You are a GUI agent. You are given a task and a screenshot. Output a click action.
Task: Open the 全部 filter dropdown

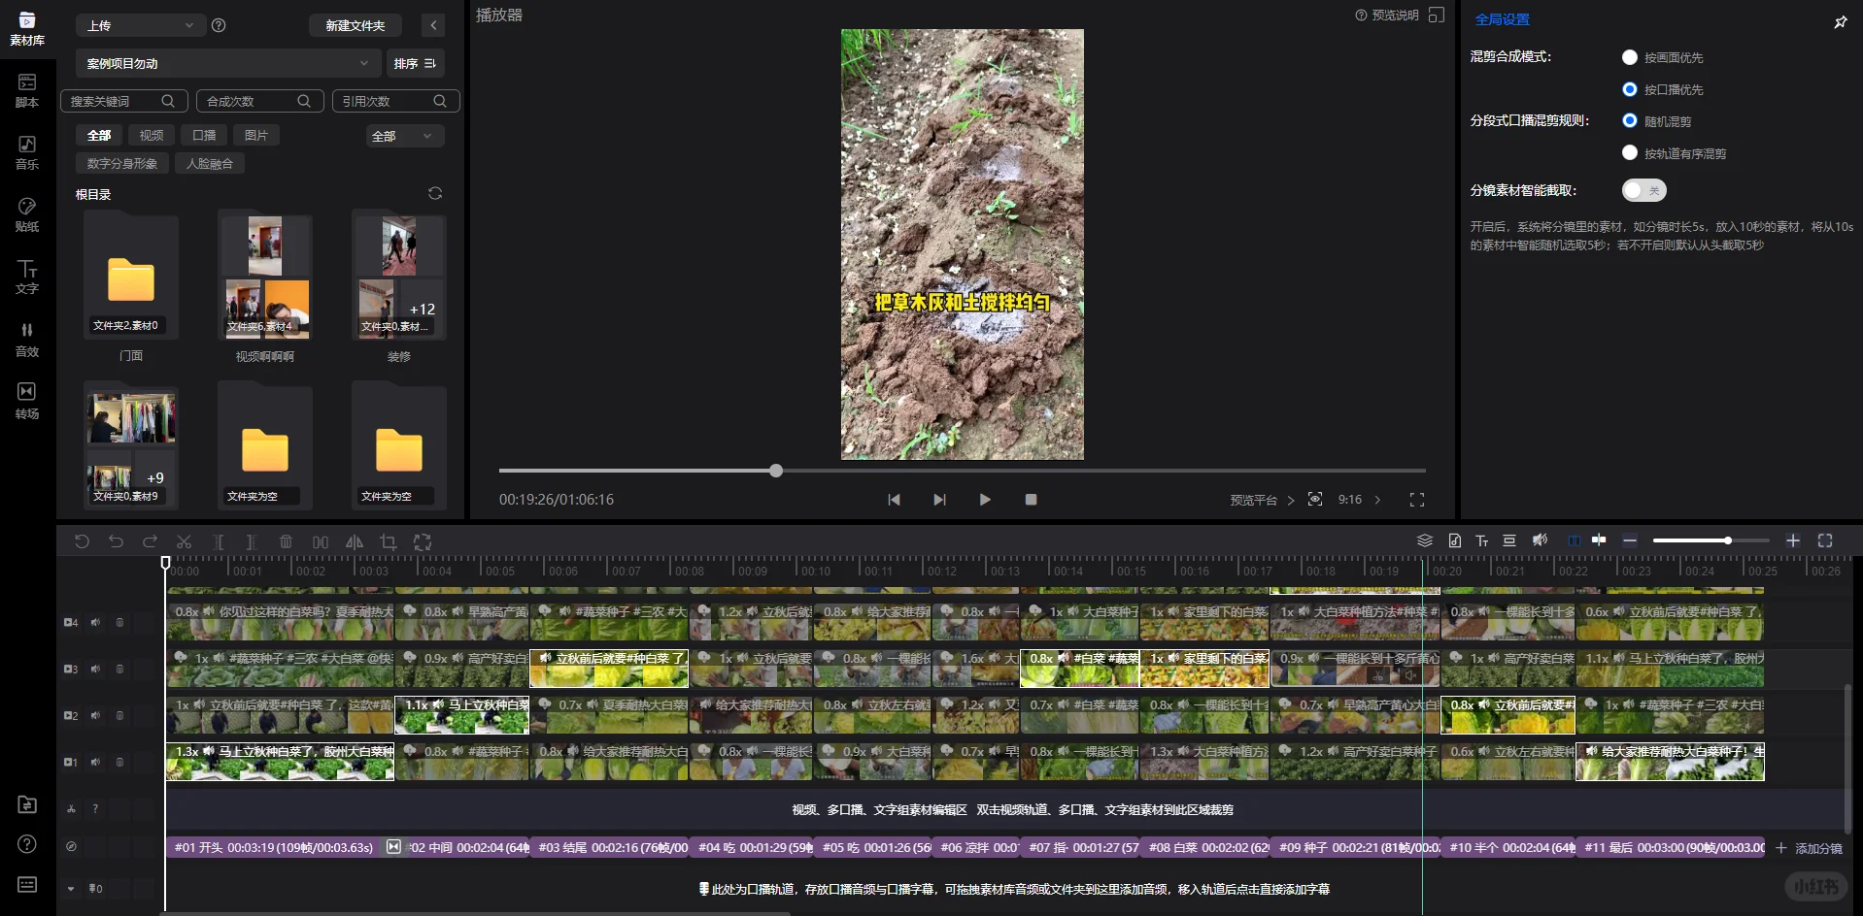[x=404, y=136]
